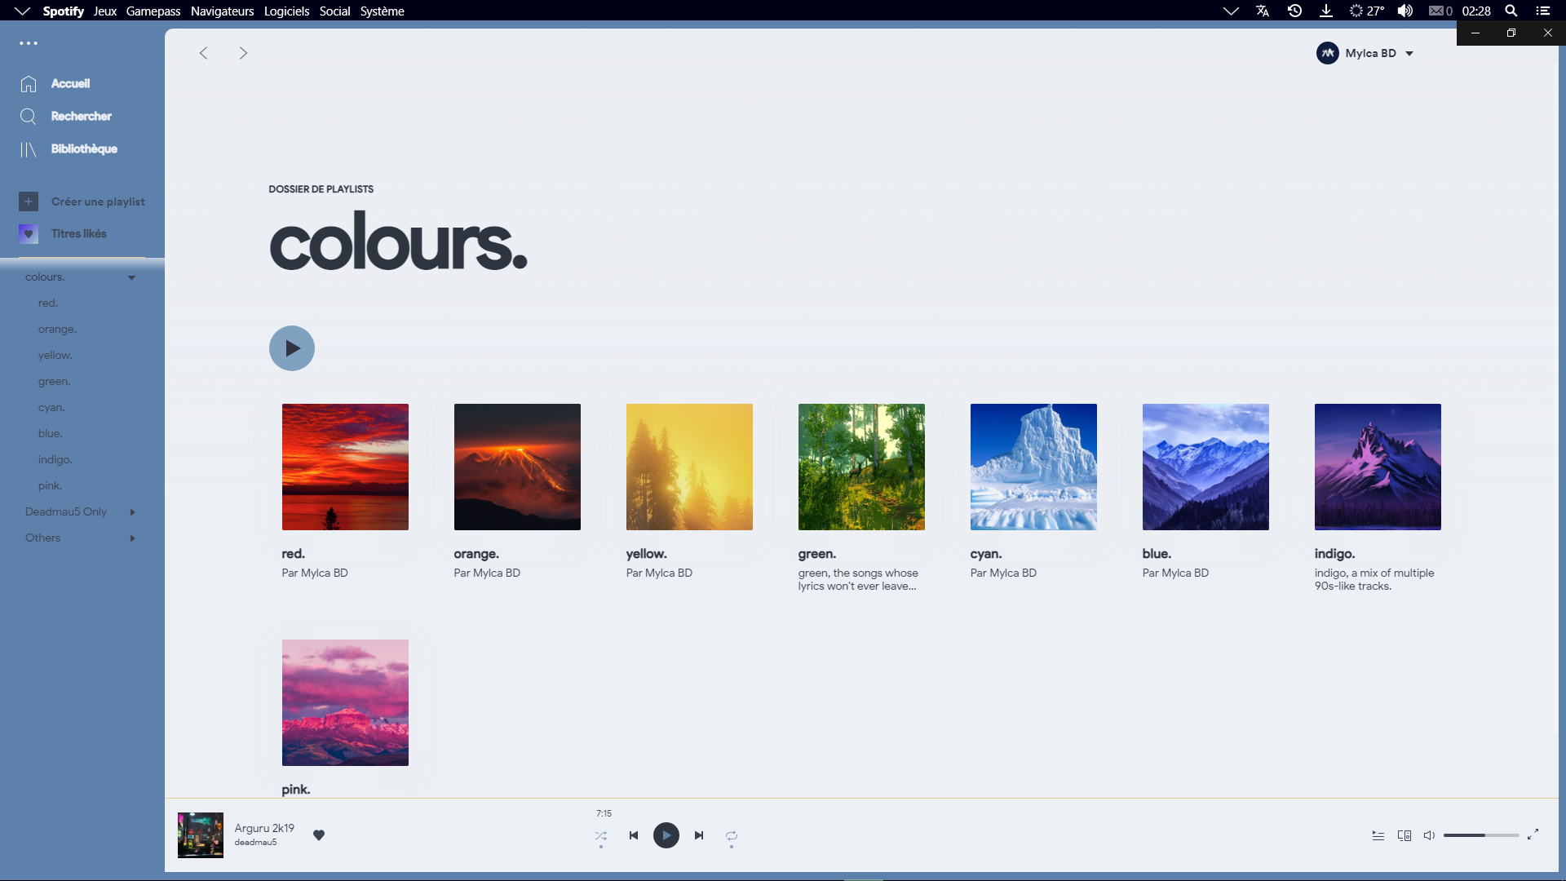Expand the Deadmau5 Only folder

pos(132,512)
